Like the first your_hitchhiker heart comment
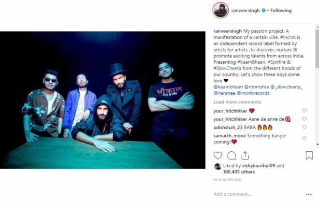 304,111
